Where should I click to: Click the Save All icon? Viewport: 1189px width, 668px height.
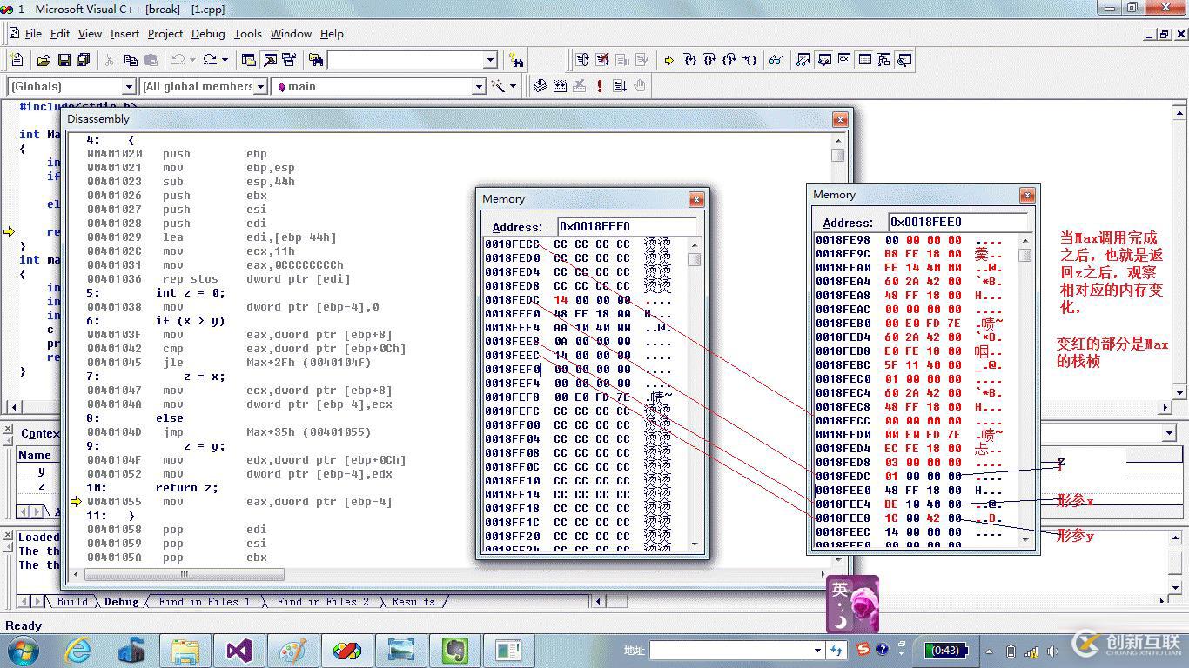pyautogui.click(x=84, y=60)
